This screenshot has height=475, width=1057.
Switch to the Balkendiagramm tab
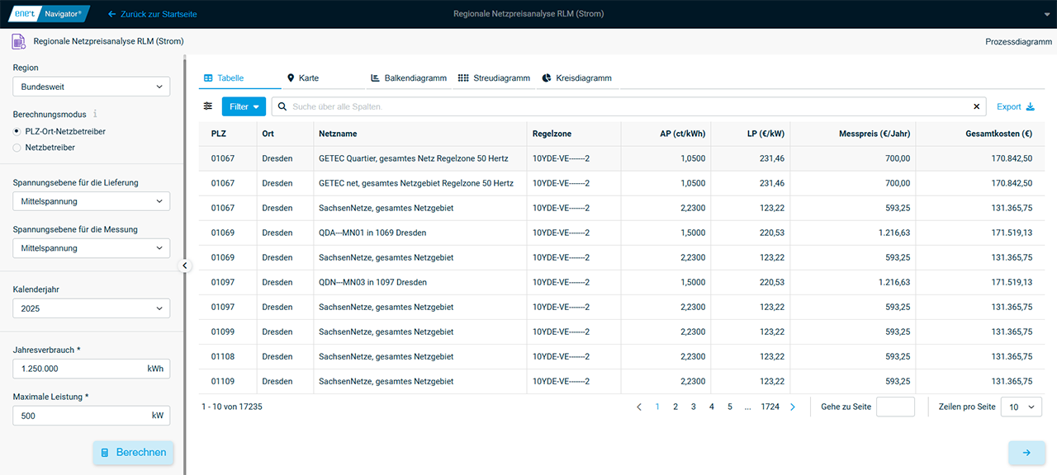pos(409,78)
